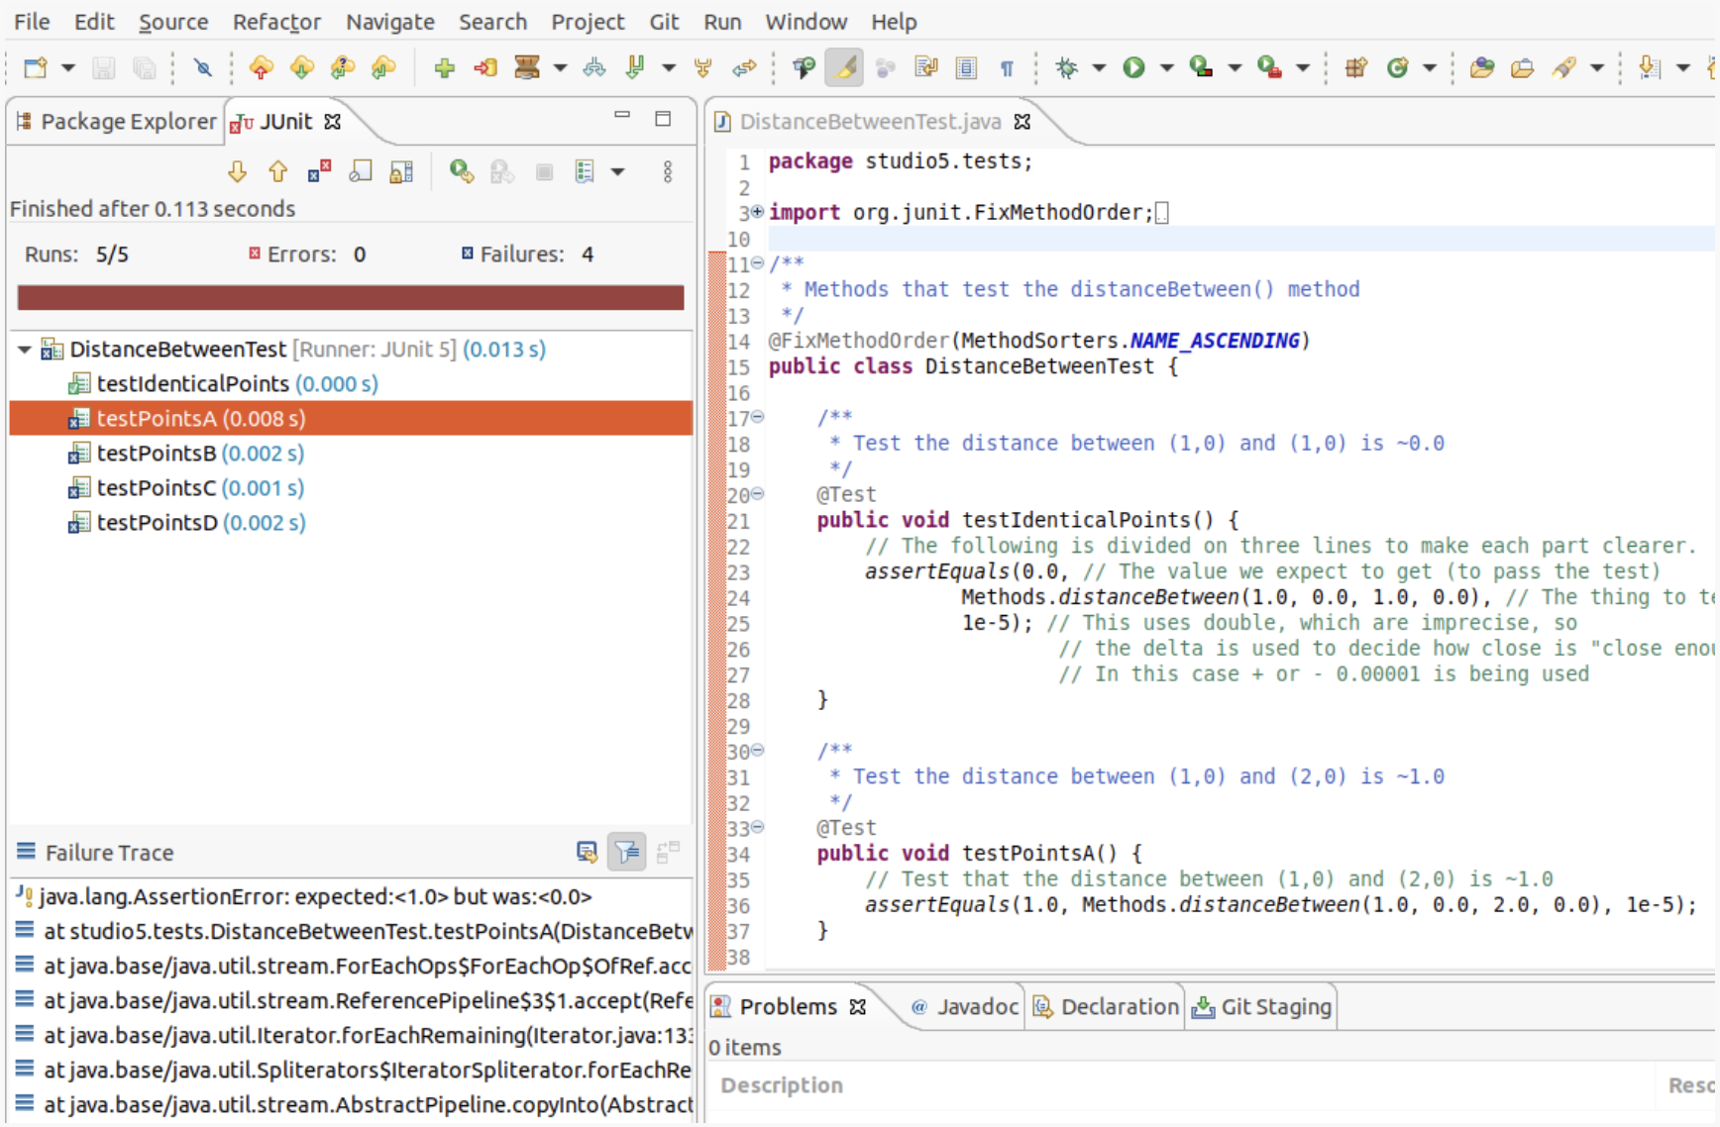Toggle Show Failures Only in JUnit view
This screenshot has width=1720, height=1127.
(319, 171)
